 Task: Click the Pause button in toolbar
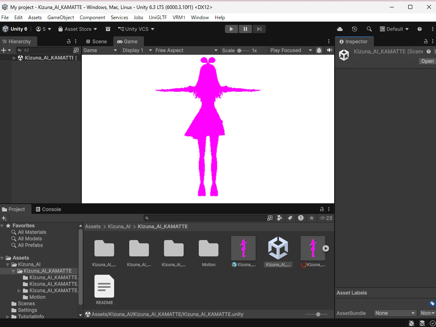[245, 29]
